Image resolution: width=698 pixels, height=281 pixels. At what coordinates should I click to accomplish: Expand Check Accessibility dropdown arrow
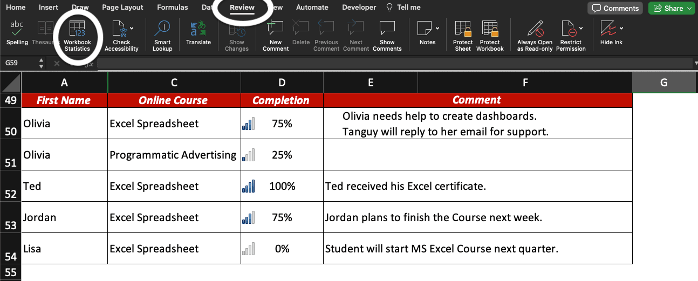pyautogui.click(x=132, y=28)
